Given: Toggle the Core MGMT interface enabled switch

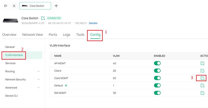Looking at the screenshot, I should (x=157, y=78).
